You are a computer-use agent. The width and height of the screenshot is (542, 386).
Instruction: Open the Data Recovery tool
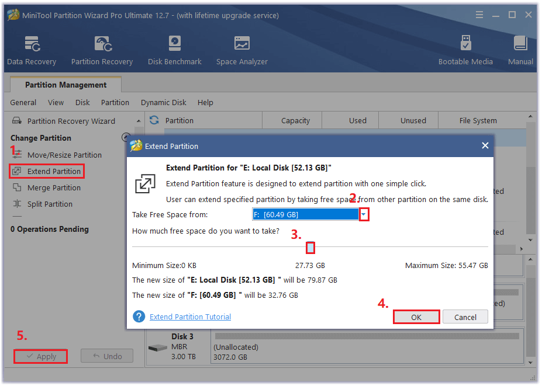click(x=32, y=50)
